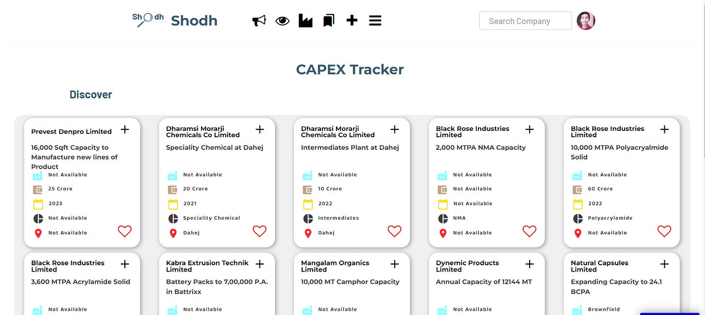Click the plus icon in top navbar

(x=352, y=20)
